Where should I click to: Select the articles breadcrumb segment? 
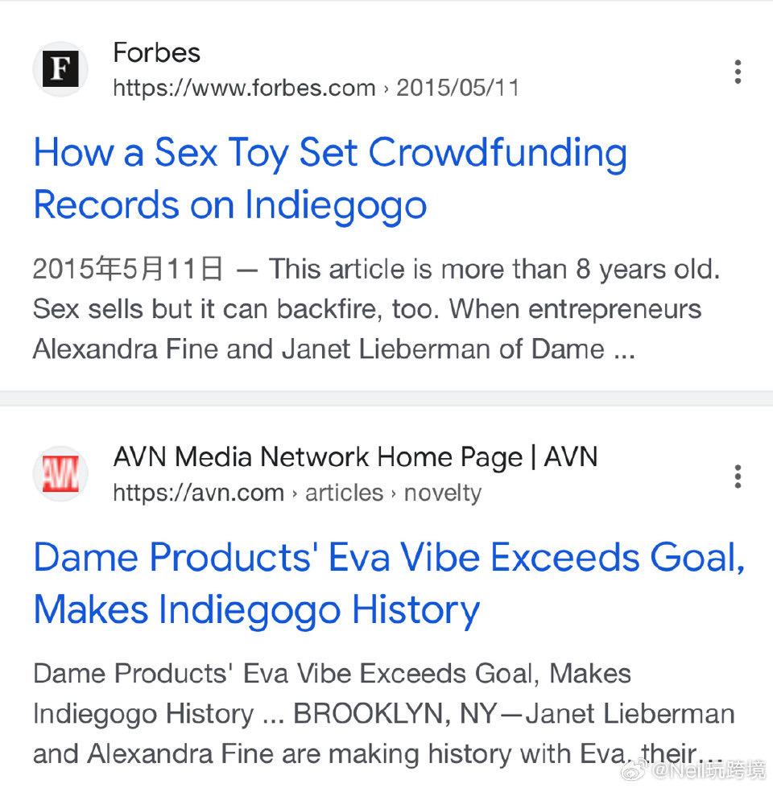[344, 493]
